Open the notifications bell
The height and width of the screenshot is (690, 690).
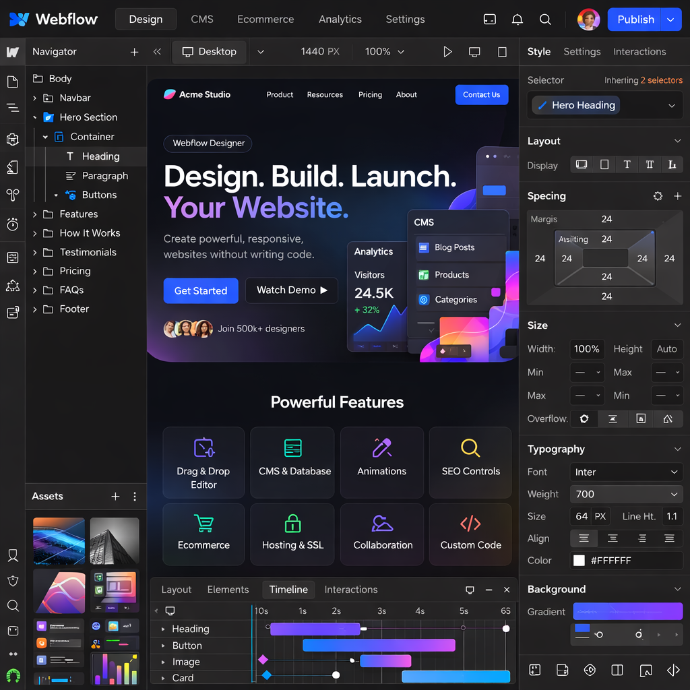(x=517, y=20)
